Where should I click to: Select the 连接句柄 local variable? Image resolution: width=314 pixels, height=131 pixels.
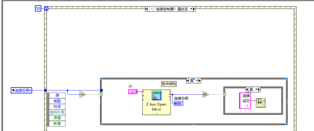tap(21, 90)
